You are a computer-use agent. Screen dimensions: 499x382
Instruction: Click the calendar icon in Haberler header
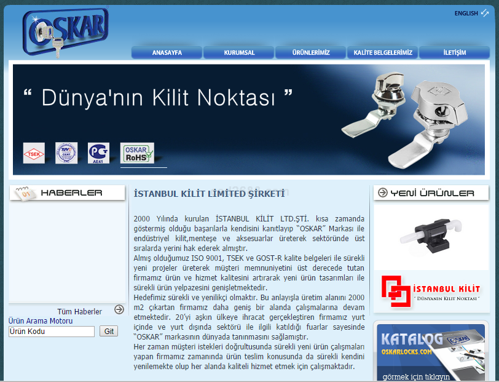click(x=25, y=193)
